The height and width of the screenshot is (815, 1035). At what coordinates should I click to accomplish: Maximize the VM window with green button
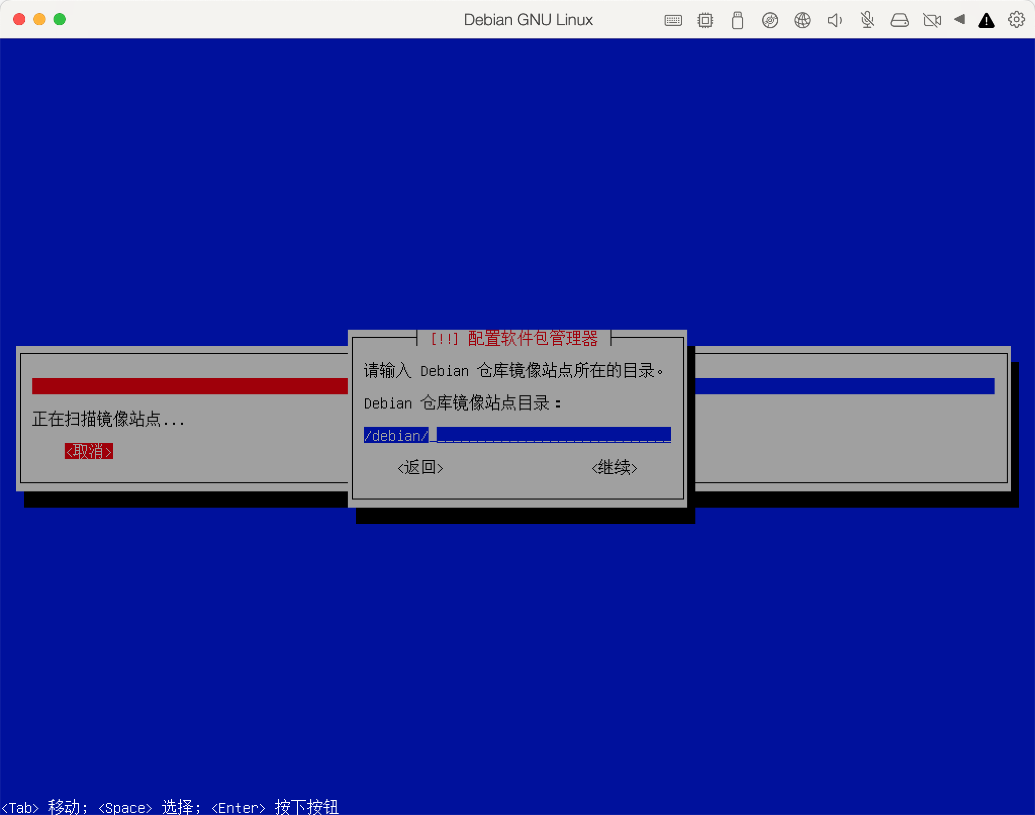[x=60, y=20]
